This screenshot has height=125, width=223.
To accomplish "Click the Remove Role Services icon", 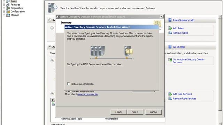I will click(170, 98).
